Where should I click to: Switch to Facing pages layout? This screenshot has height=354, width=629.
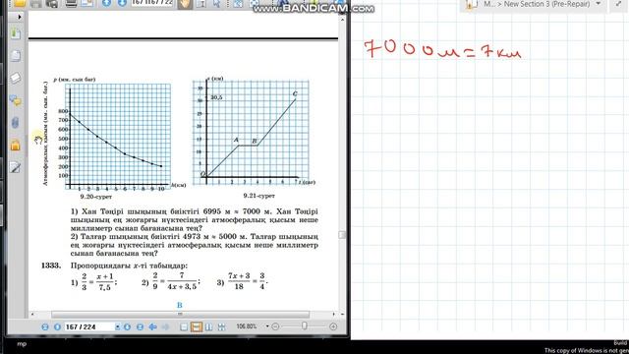pos(209,327)
